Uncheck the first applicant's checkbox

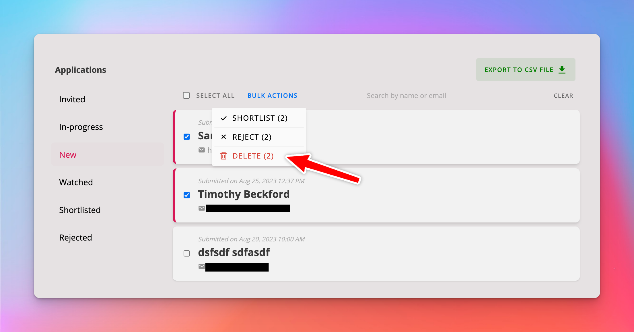(x=187, y=137)
